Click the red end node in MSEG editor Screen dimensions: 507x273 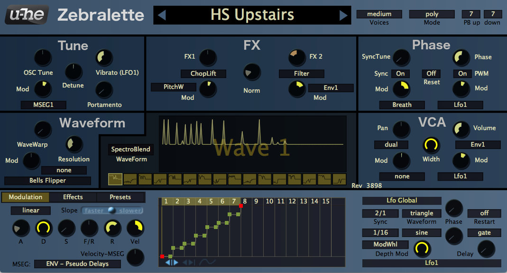tap(241, 205)
